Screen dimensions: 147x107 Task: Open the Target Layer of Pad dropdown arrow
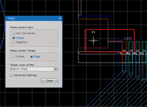(56, 69)
